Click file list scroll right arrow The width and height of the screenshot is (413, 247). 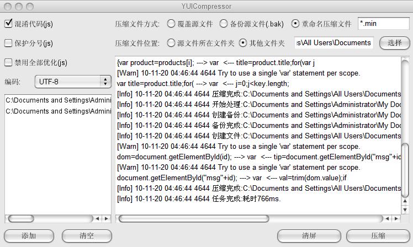tap(106, 218)
